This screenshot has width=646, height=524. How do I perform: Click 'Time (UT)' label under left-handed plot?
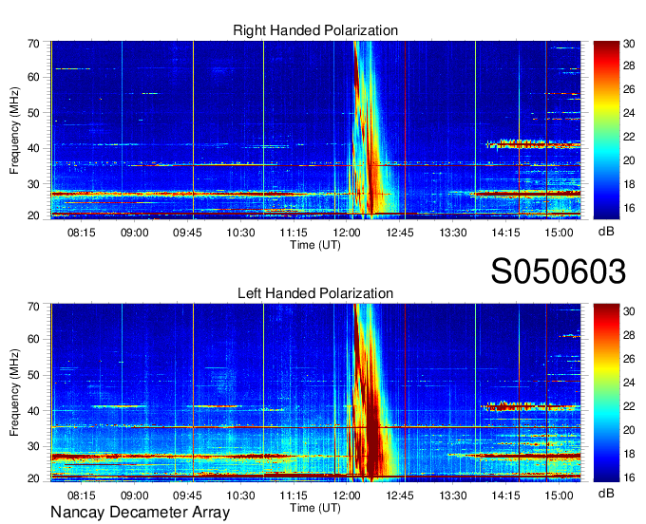point(315,508)
